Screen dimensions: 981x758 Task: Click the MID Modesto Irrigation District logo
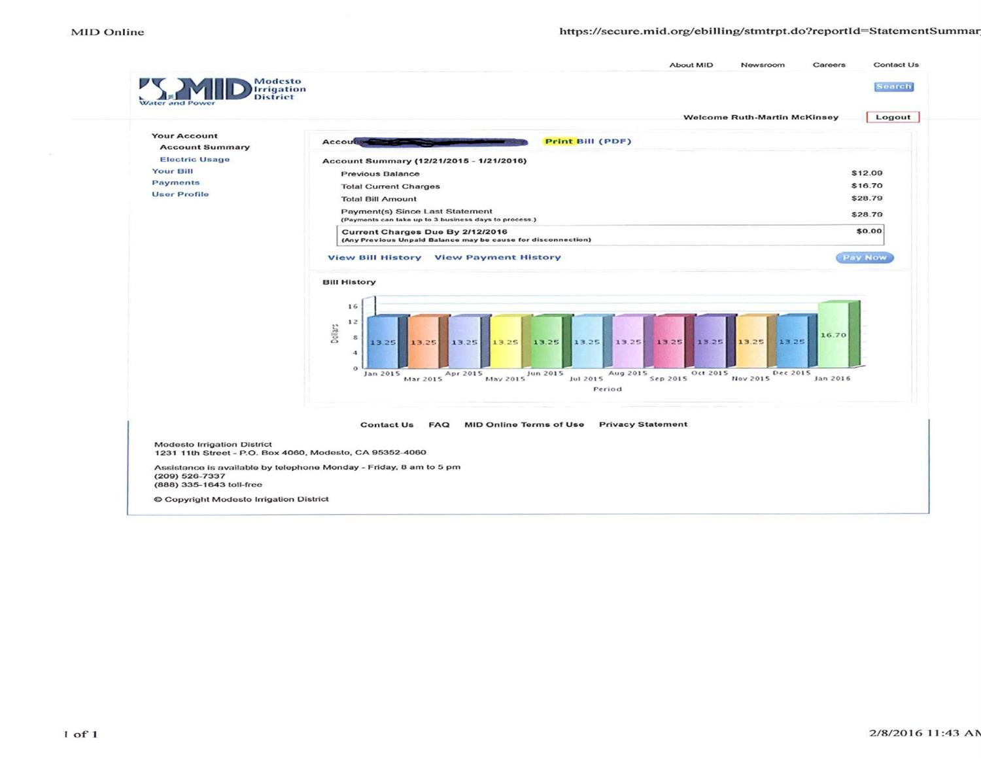tap(222, 90)
